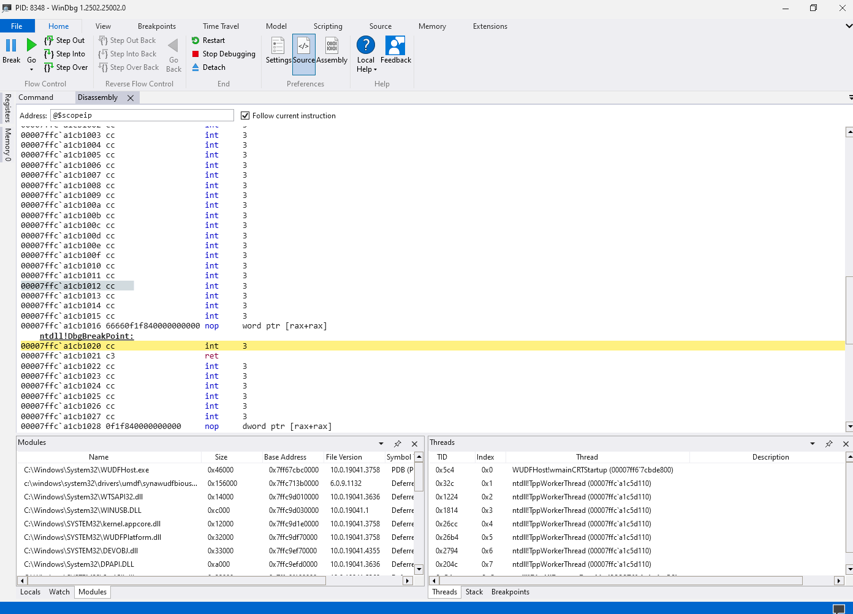Select the WINUSB.DLL module row
Image resolution: width=853 pixels, height=614 pixels.
(216, 510)
